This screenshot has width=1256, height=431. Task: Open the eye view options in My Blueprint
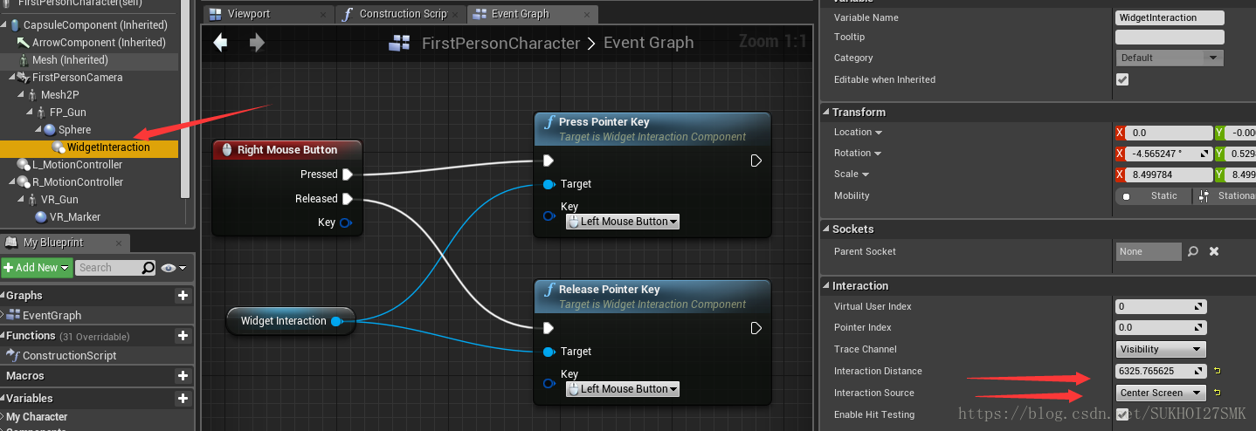173,268
